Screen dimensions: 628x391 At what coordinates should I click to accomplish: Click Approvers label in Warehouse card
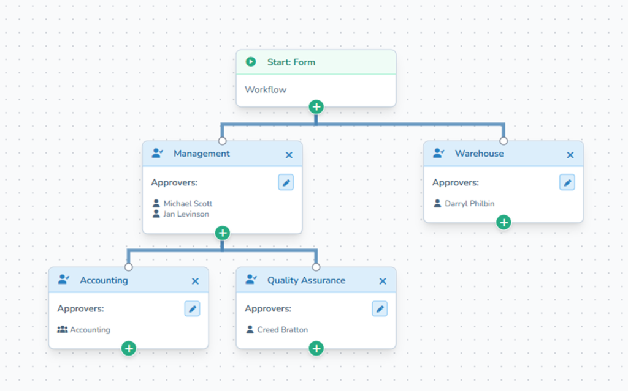click(456, 183)
